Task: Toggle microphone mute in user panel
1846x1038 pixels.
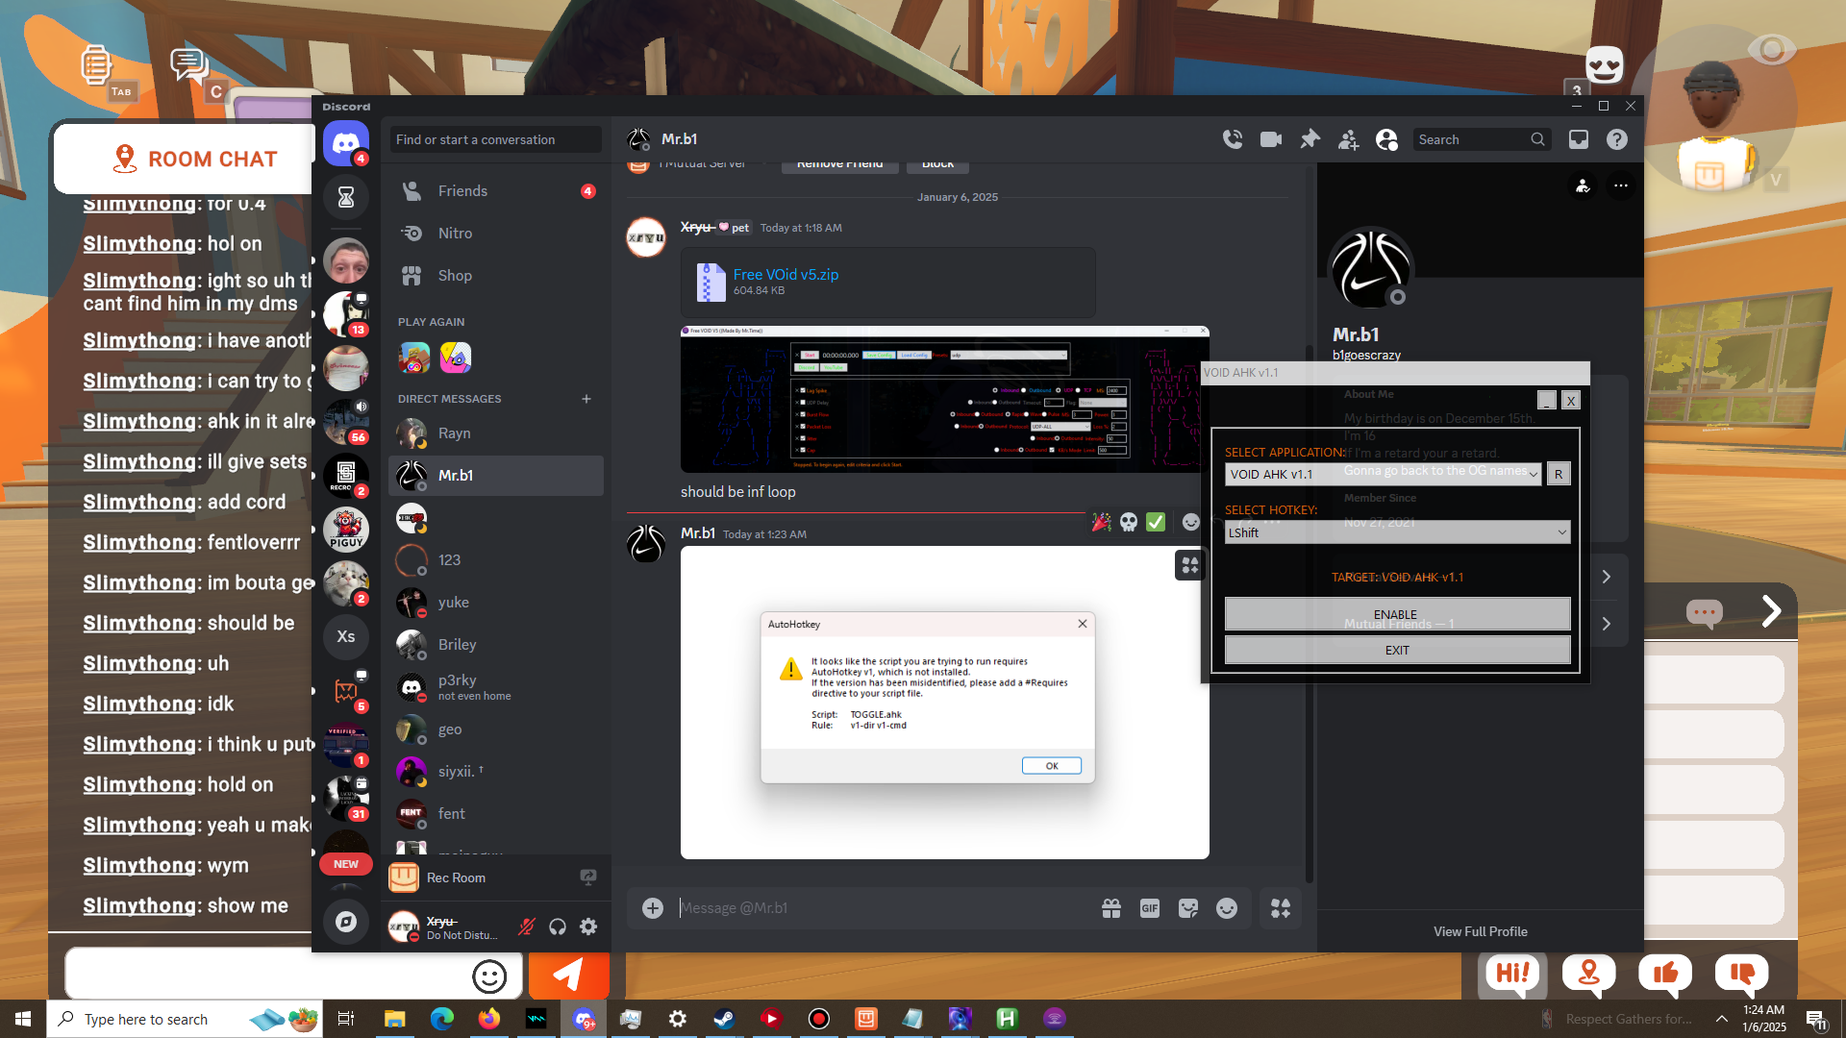Action: (526, 927)
